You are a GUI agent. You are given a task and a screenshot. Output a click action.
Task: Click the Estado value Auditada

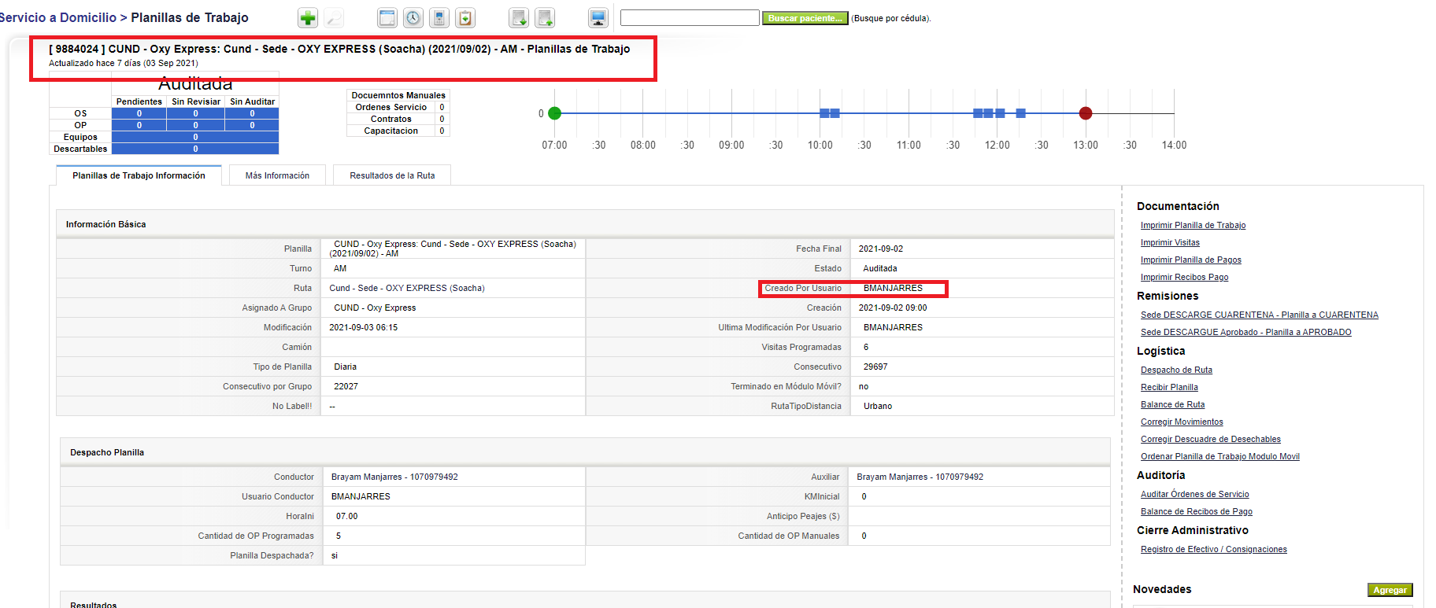(x=879, y=268)
